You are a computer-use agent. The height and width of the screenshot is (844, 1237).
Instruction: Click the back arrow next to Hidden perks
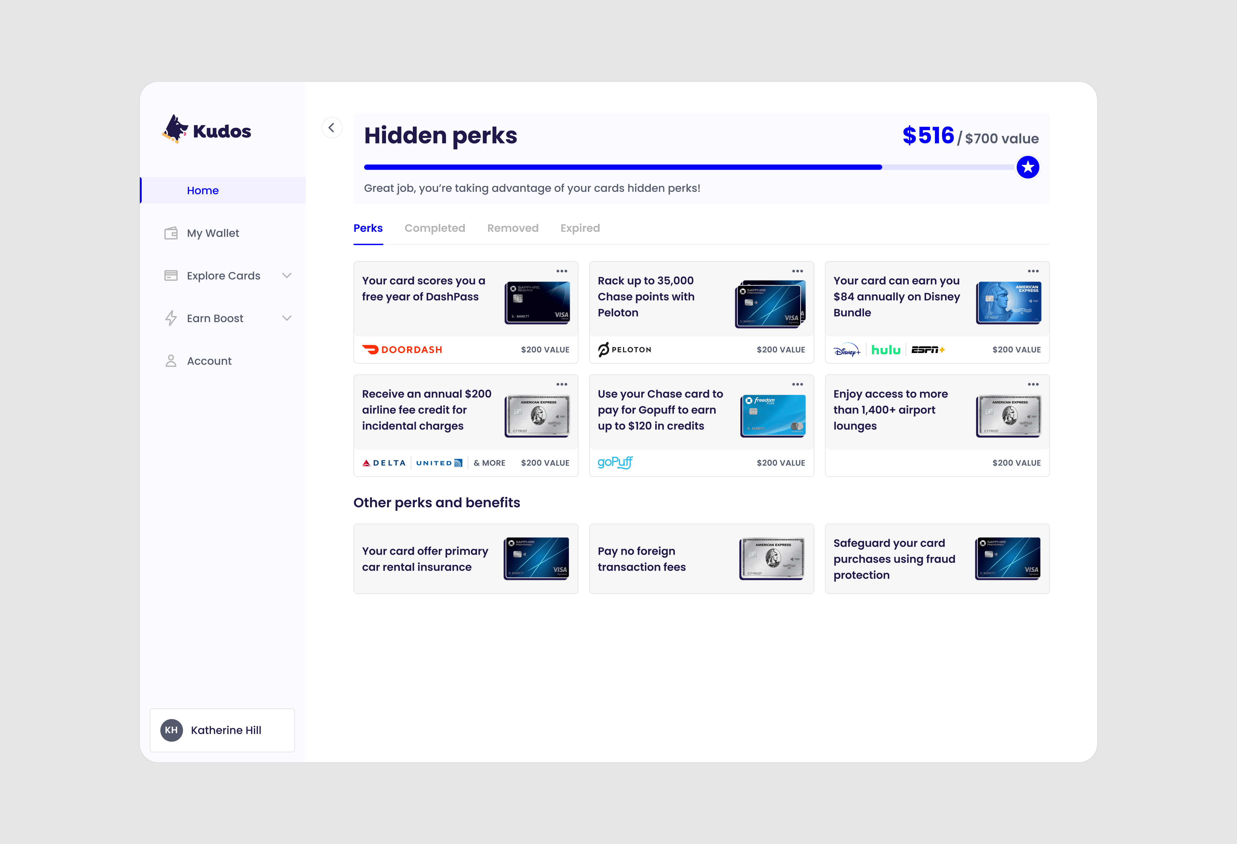tap(332, 128)
